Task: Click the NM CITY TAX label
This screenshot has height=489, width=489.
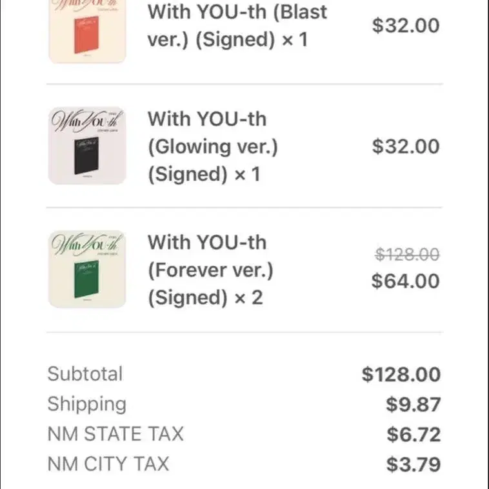Action: (x=108, y=464)
